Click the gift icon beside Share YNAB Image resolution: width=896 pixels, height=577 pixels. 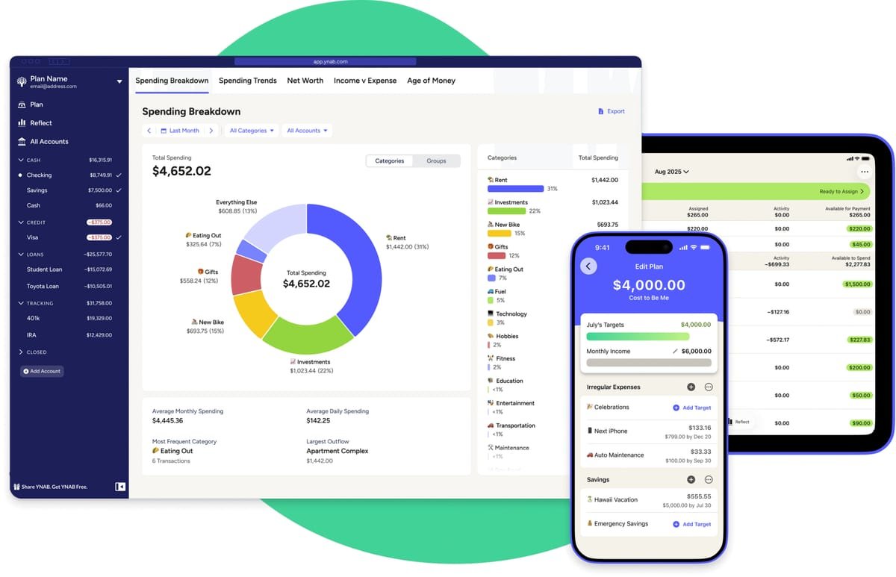click(16, 487)
